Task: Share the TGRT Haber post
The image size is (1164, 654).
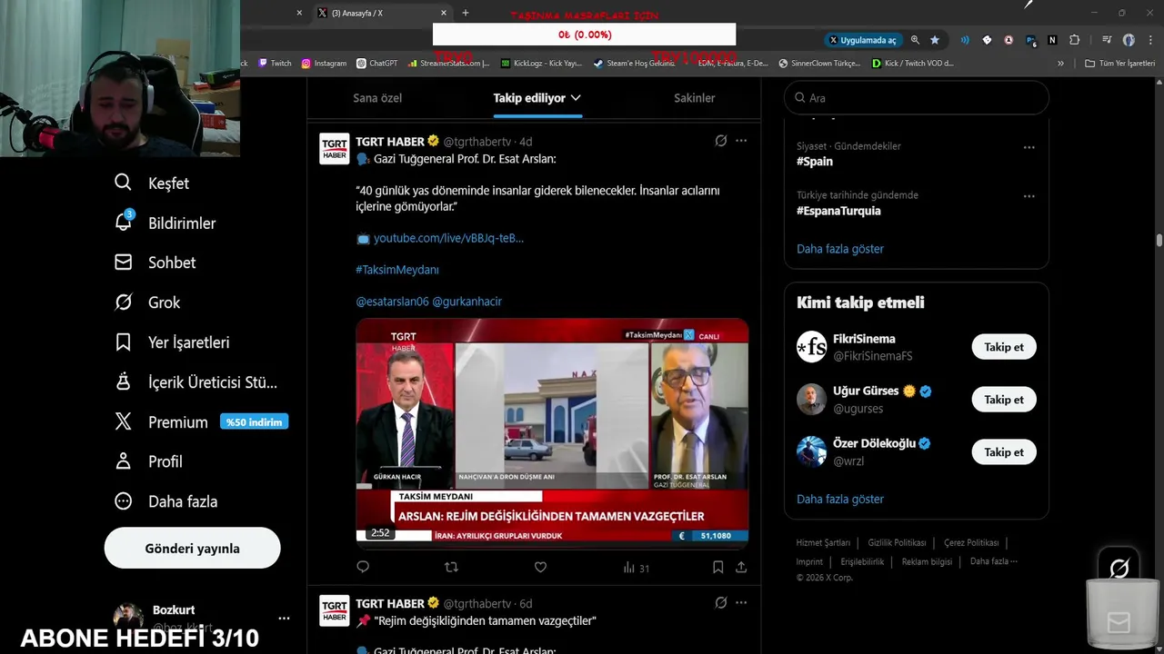Action: coord(741,567)
